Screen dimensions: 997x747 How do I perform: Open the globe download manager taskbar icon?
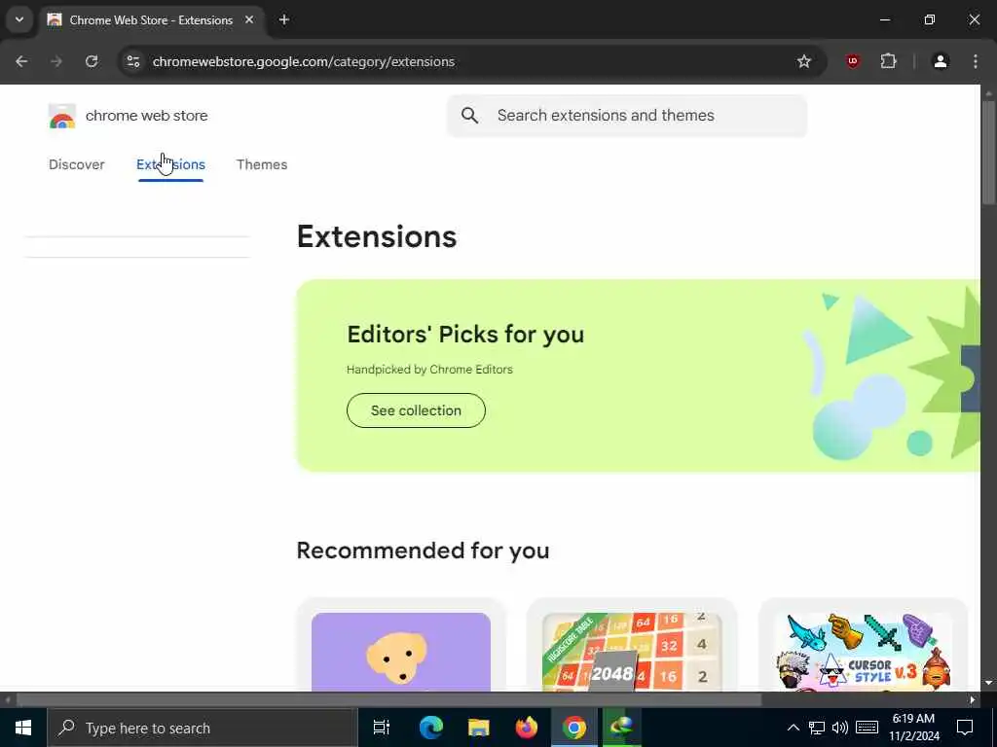[x=622, y=728]
